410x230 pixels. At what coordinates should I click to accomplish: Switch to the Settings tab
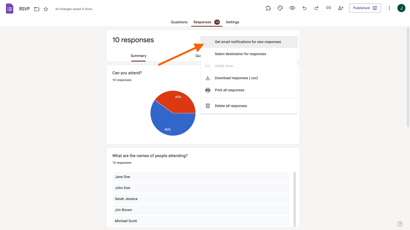pos(232,22)
